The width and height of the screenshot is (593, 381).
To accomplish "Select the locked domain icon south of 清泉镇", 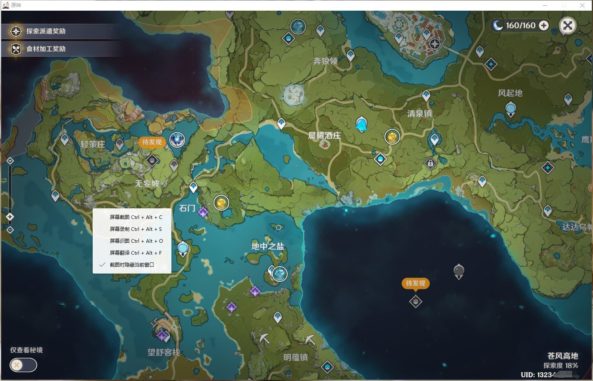I will click(x=430, y=163).
